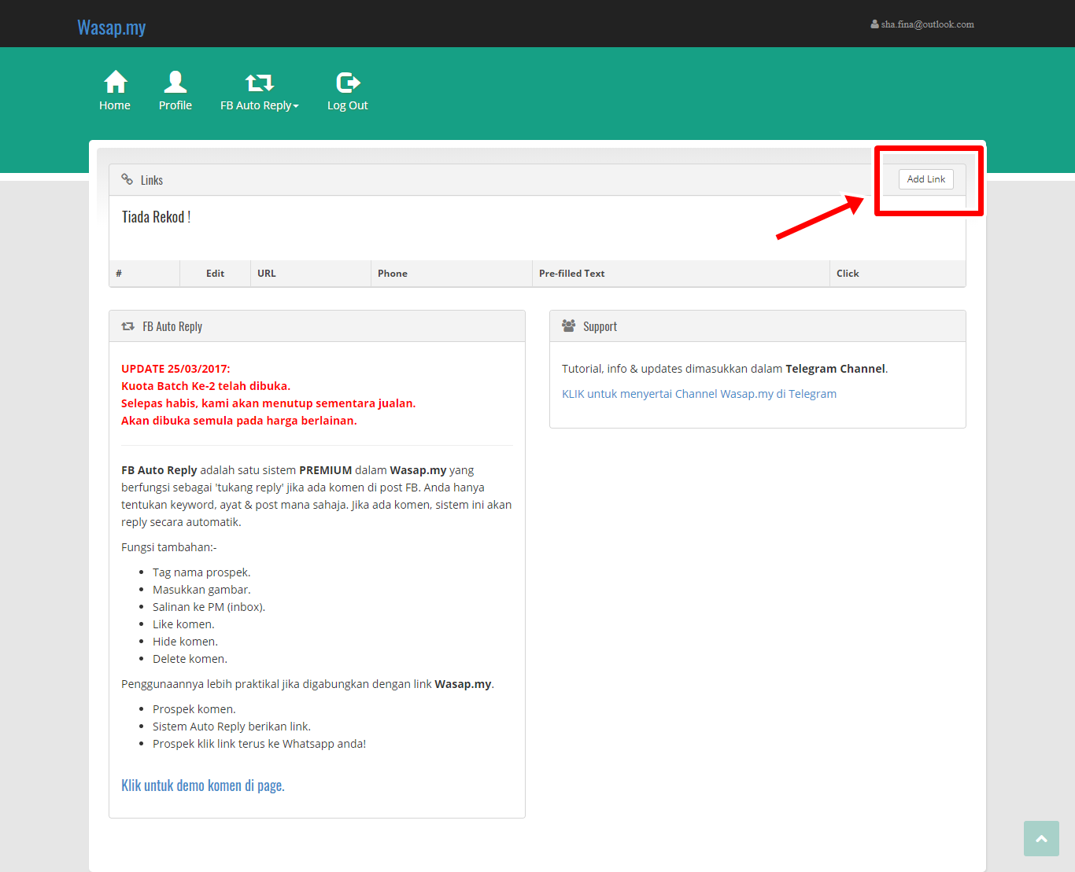Expand the FB Auto Reply dropdown caret
The width and height of the screenshot is (1075, 872).
pyautogui.click(x=296, y=106)
